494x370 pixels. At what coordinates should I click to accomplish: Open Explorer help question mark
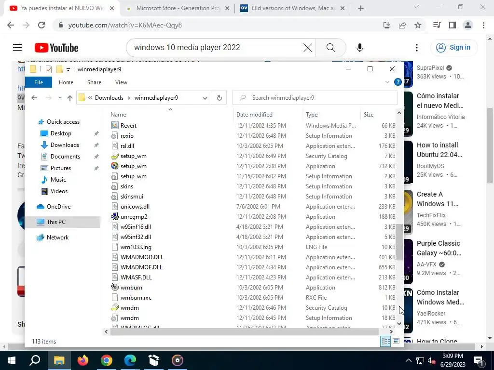coord(398,82)
